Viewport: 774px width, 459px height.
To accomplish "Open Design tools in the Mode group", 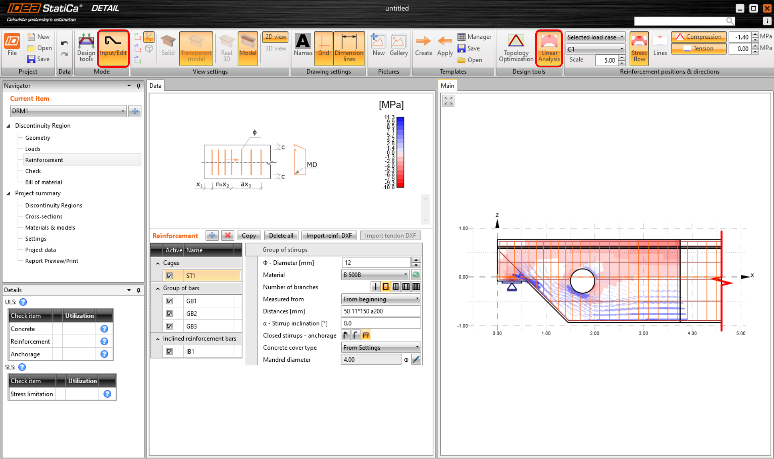I will click(86, 48).
